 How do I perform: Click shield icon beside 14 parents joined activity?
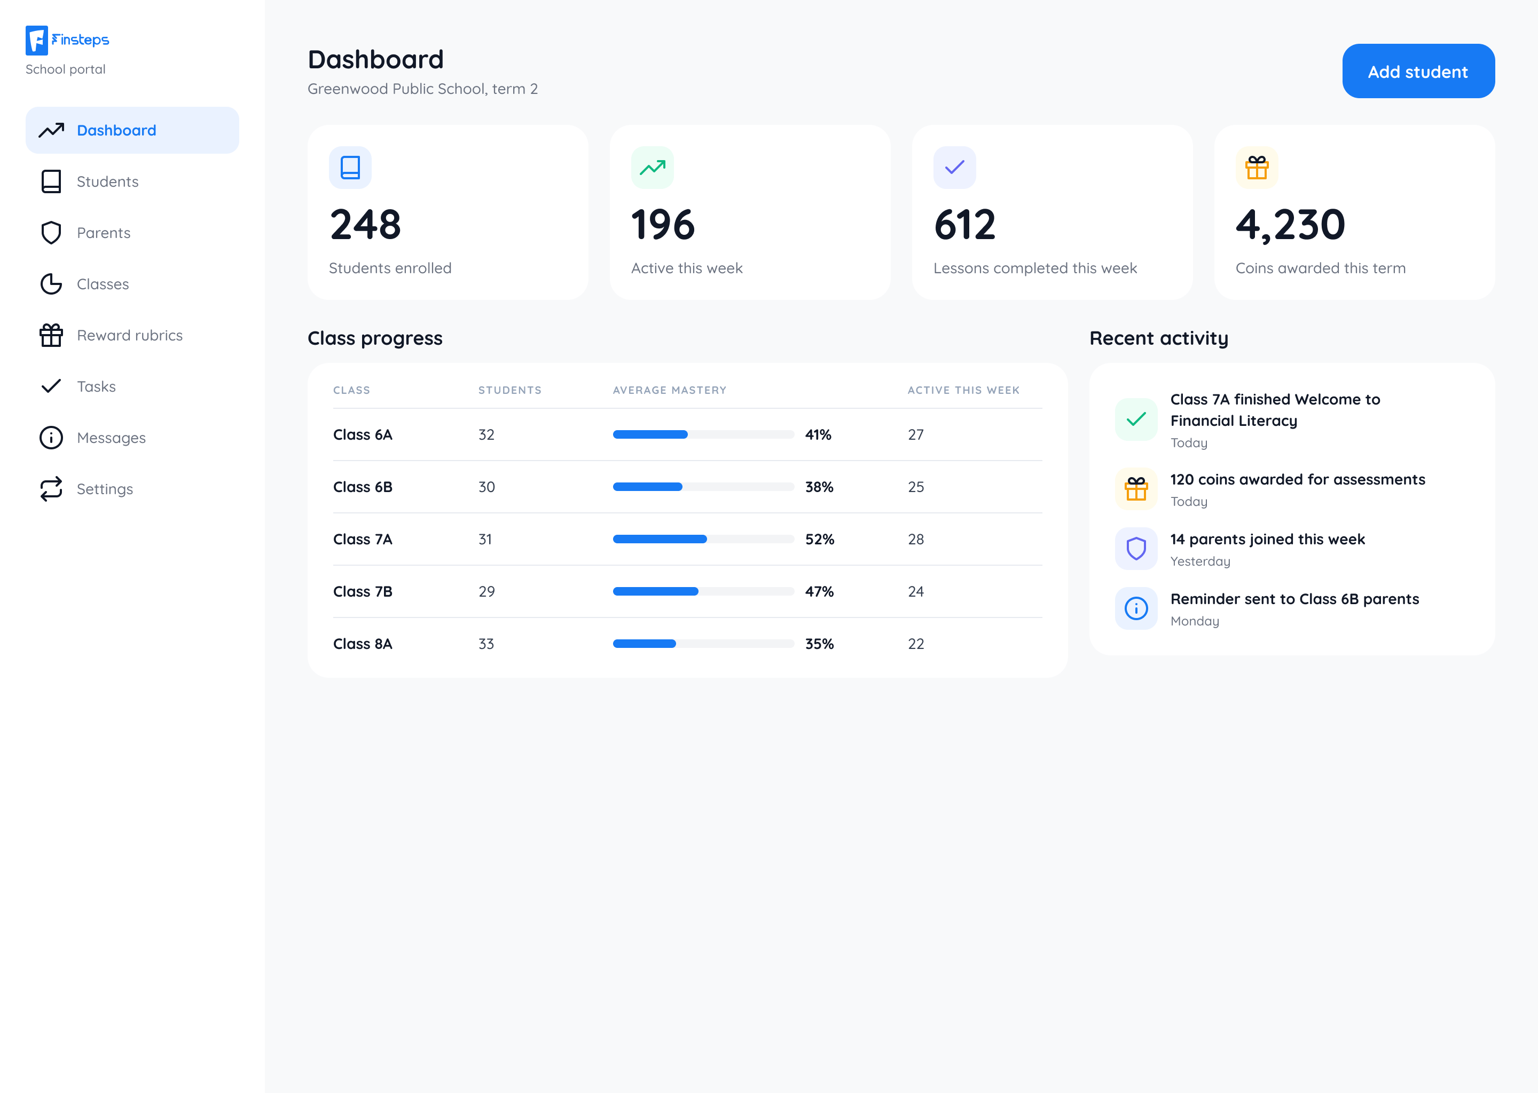[1136, 549]
